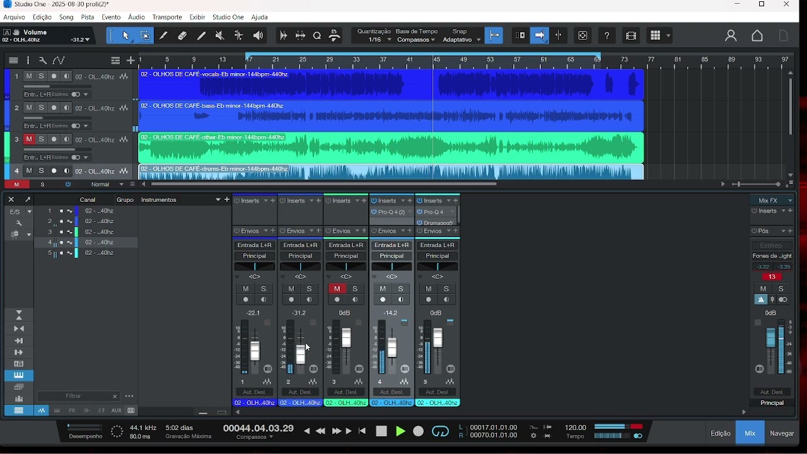This screenshot has height=454, width=807.
Task: Open the video player film icon
Action: point(631,36)
